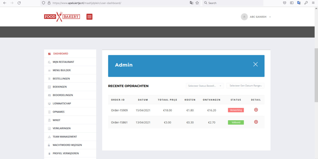Screen dimensions: 318x159
Task: Go to Menu Builder in sidebar
Action: [x=61, y=70]
